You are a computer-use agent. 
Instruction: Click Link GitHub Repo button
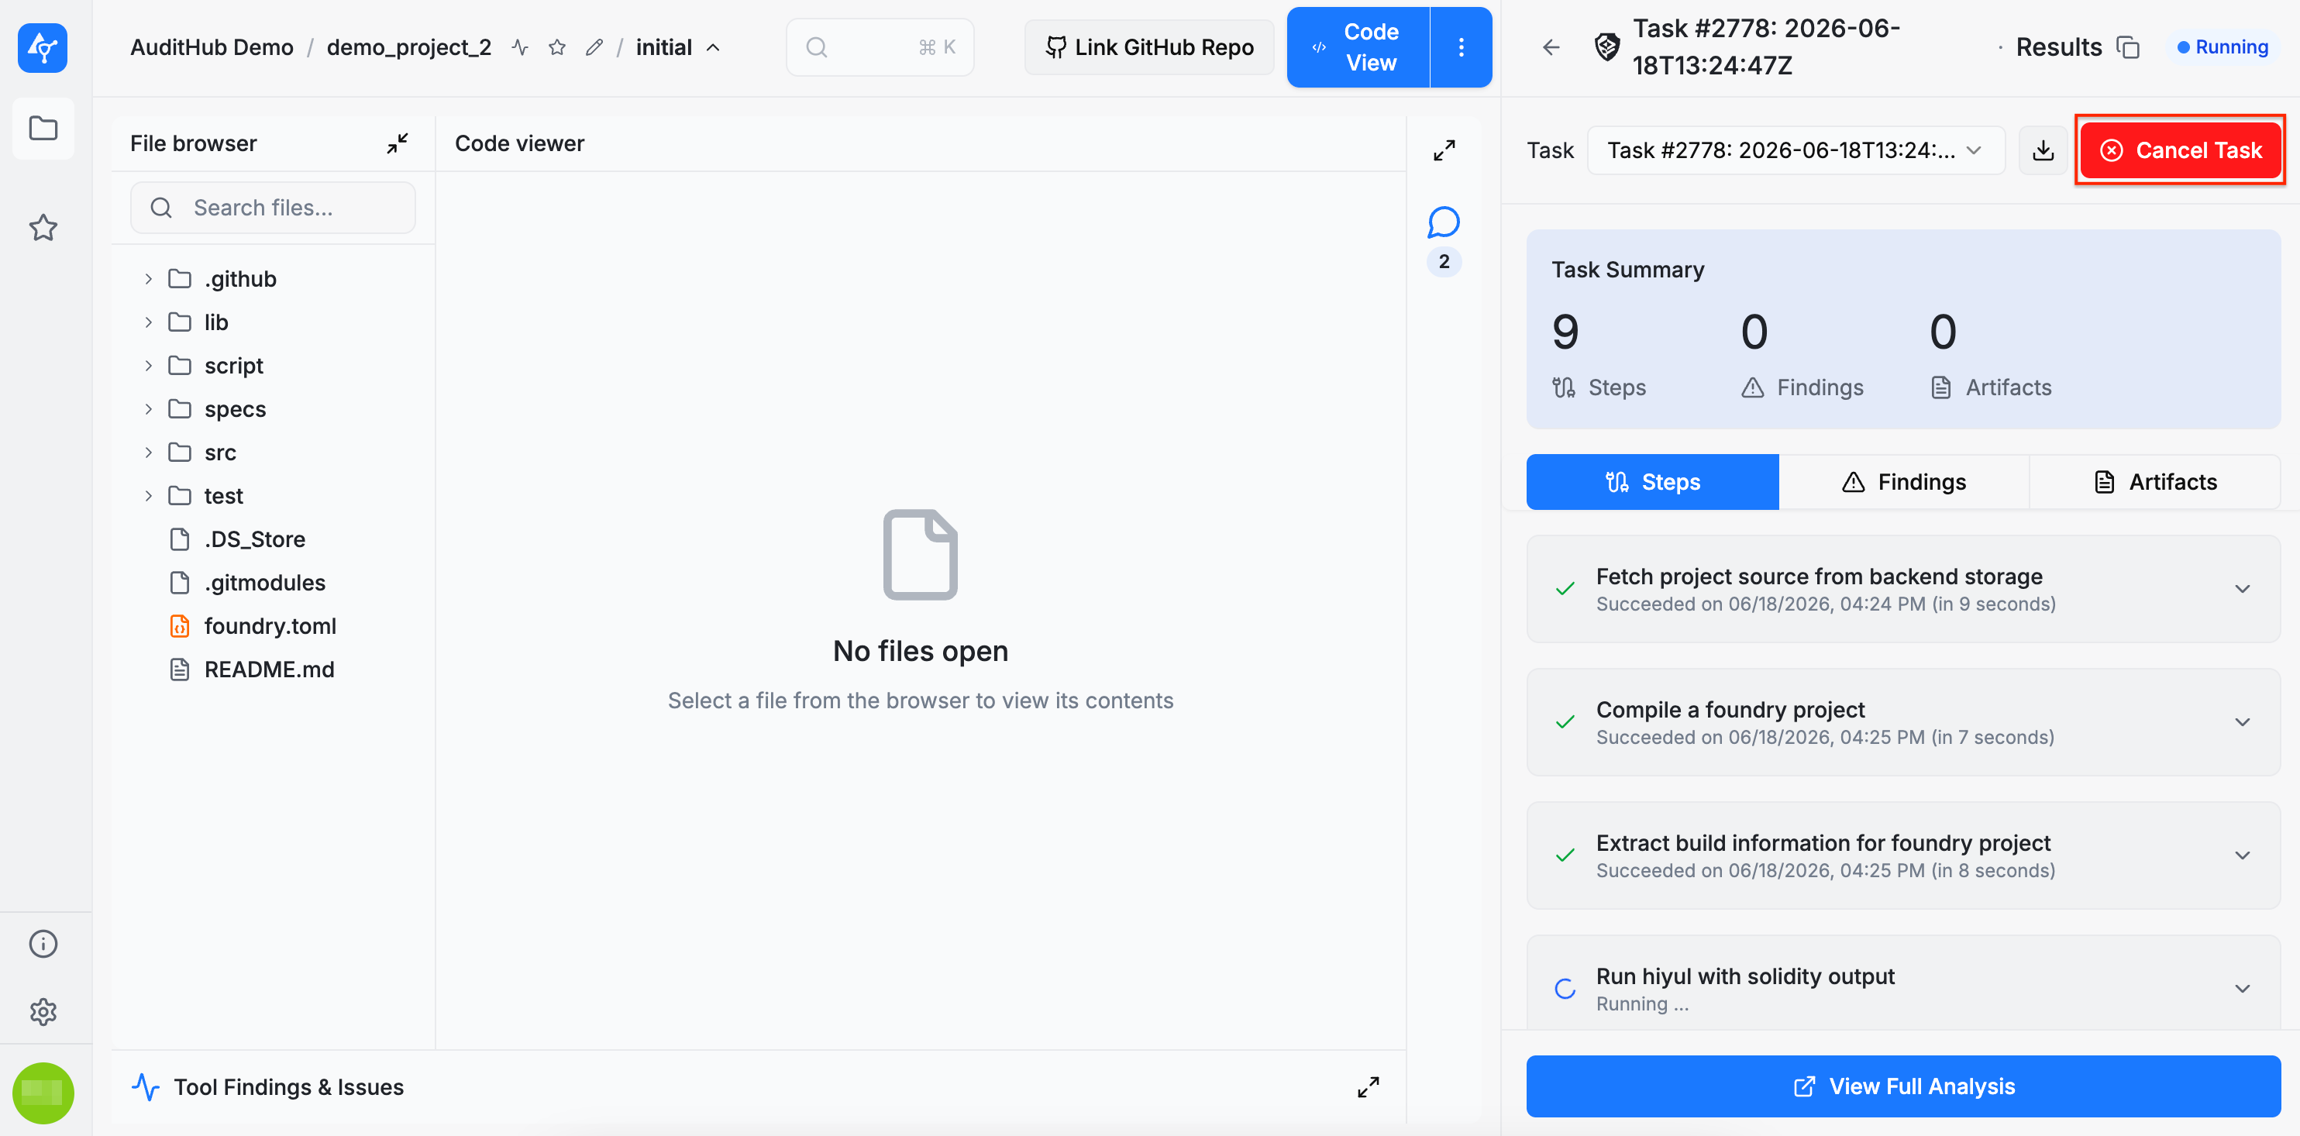1149,47
